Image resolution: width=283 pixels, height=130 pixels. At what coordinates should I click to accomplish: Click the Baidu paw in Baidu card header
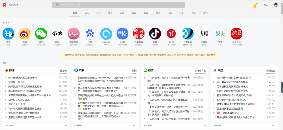point(215,70)
